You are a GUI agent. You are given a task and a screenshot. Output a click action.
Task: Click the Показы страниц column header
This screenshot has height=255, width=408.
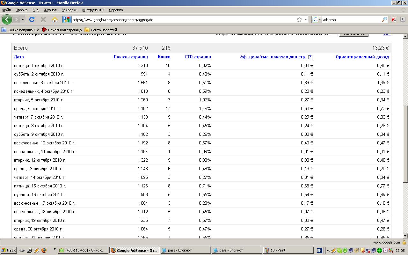pyautogui.click(x=131, y=57)
